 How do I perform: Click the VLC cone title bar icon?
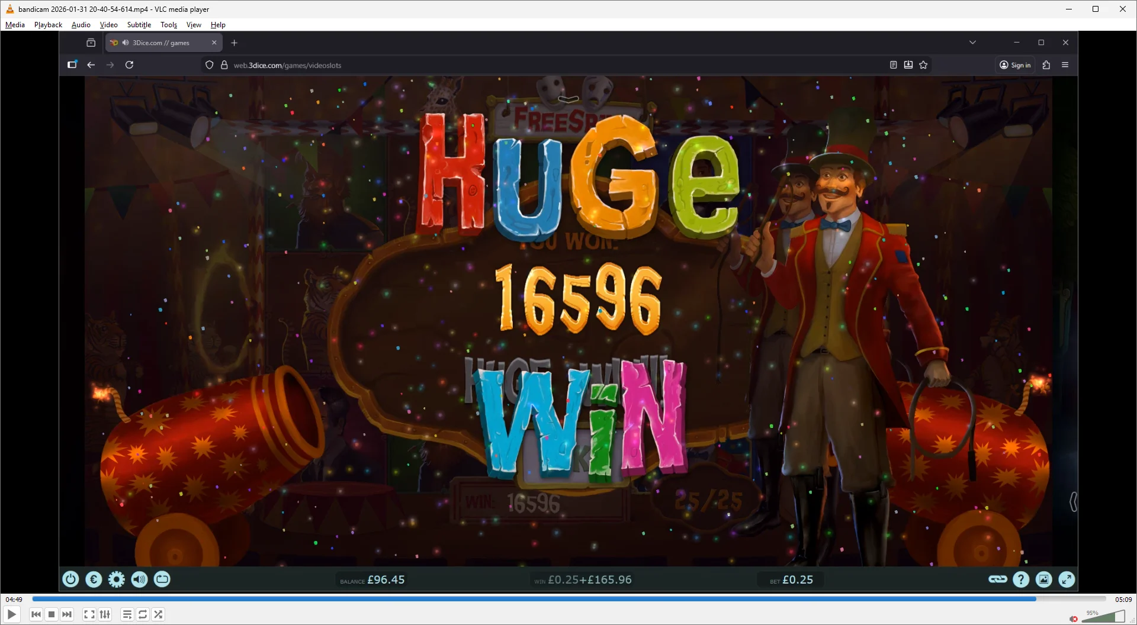9,9
